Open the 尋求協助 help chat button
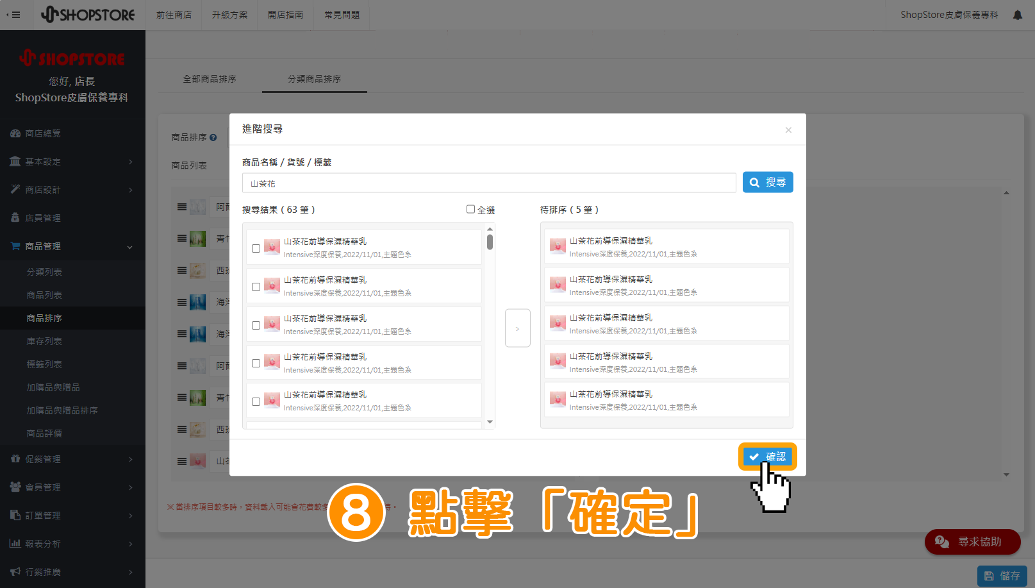Image resolution: width=1035 pixels, height=588 pixels. click(x=973, y=542)
